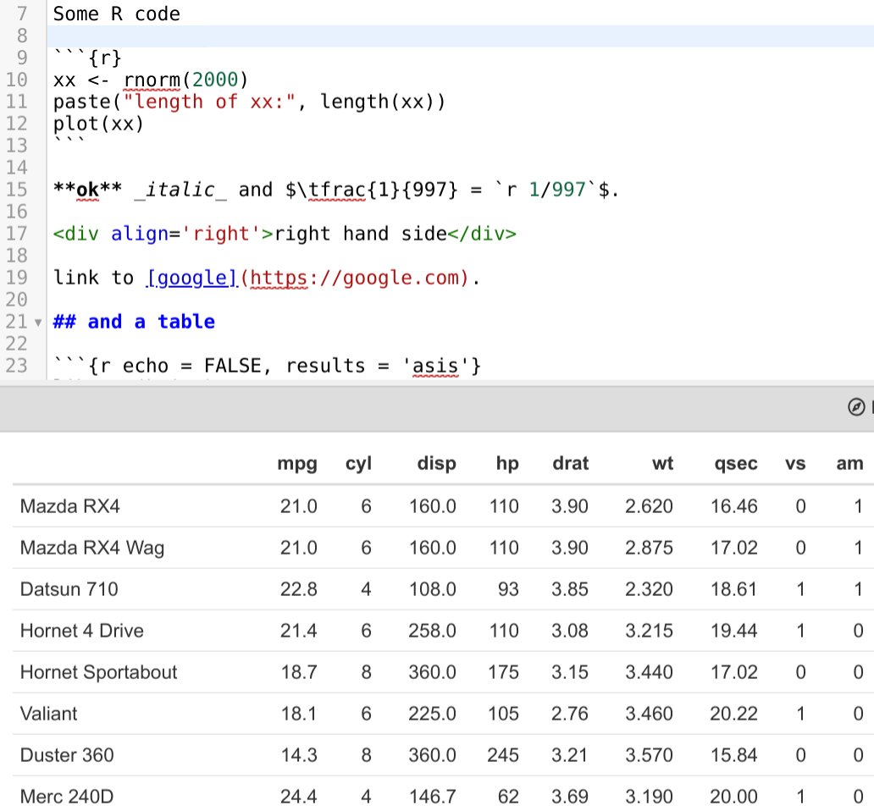Click the **ok** bold text

(x=87, y=190)
